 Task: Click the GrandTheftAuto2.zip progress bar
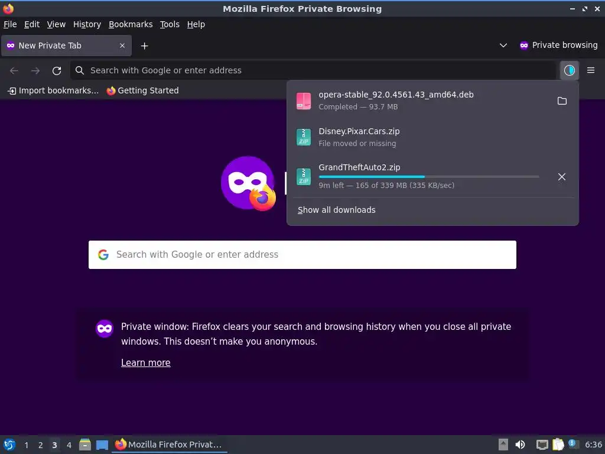tap(429, 177)
